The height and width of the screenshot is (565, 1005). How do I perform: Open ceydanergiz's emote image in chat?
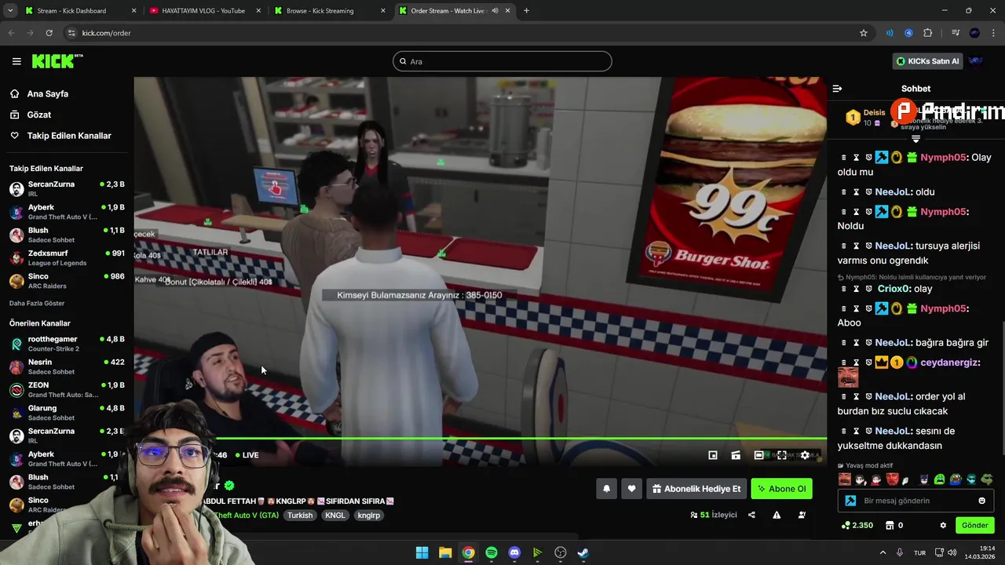click(x=848, y=378)
